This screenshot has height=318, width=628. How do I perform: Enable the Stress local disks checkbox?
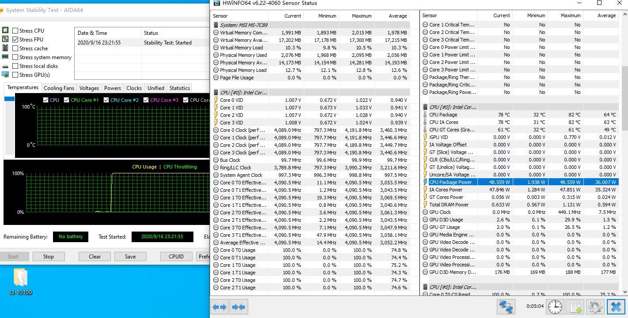coord(15,66)
